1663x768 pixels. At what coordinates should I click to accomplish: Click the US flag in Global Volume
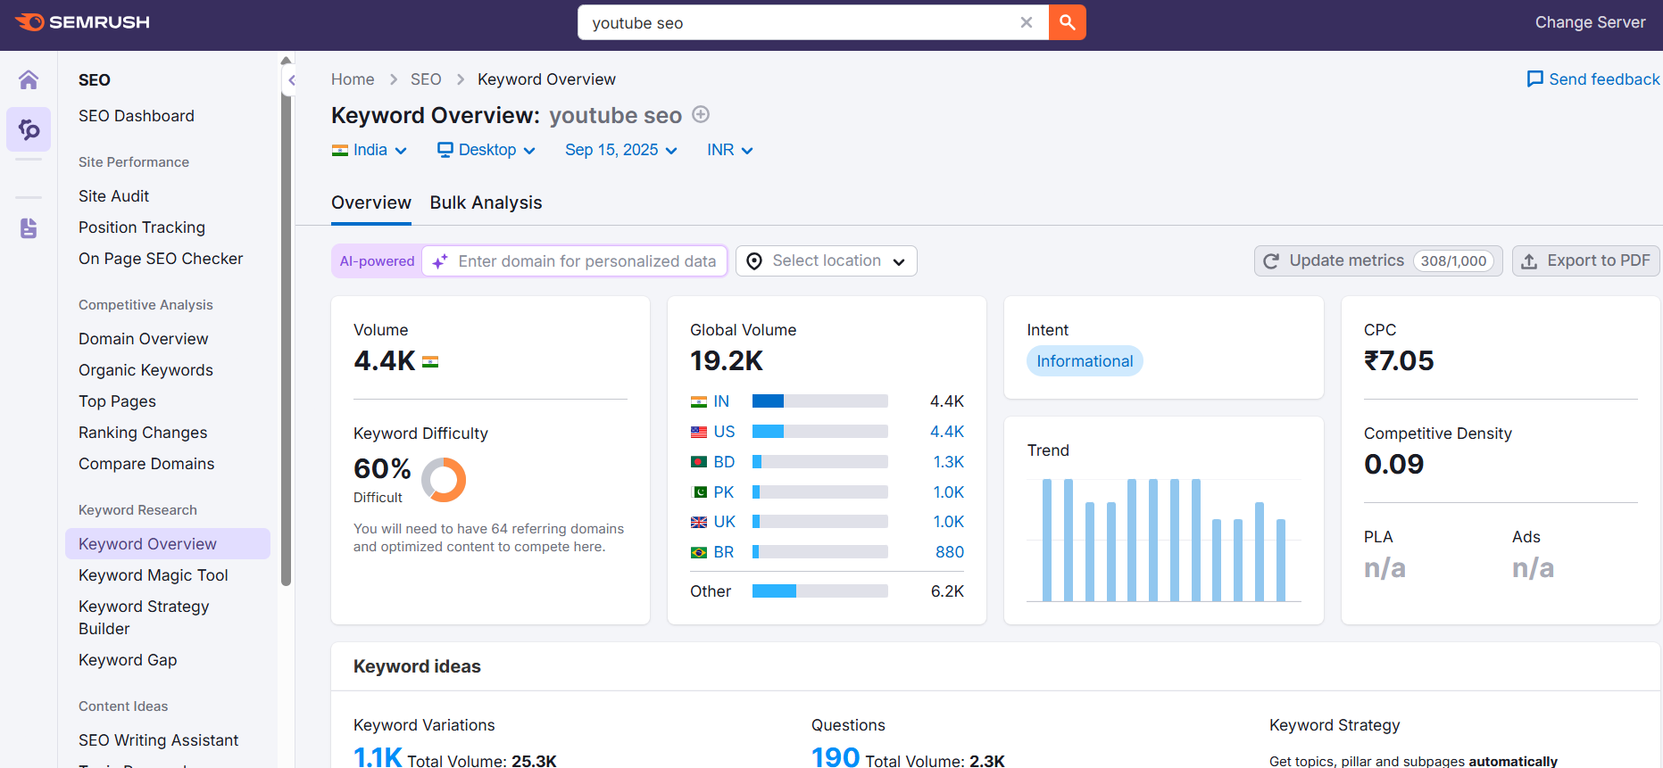tap(699, 432)
